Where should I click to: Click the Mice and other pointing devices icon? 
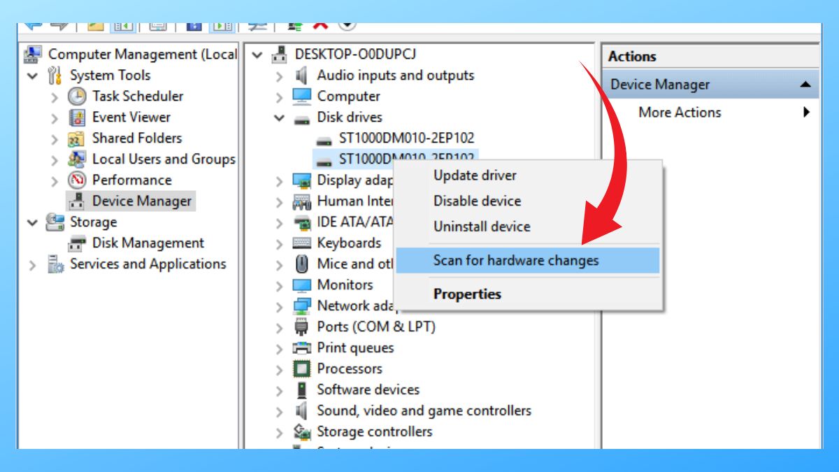(x=301, y=264)
